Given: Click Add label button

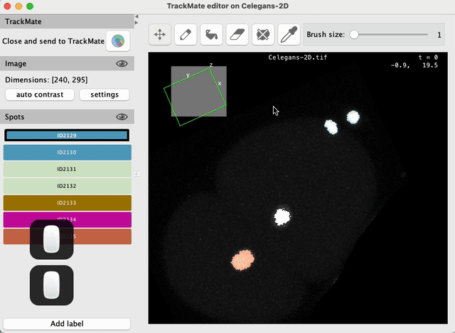Looking at the screenshot, I should tap(67, 324).
